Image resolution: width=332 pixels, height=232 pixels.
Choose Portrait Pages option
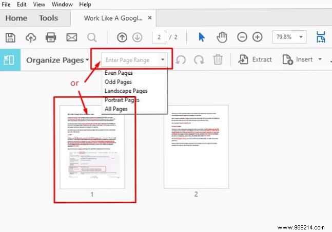pos(122,100)
